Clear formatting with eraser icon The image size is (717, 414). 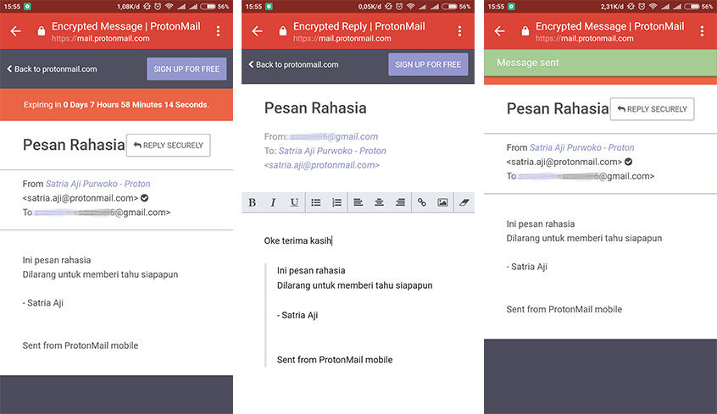(x=464, y=202)
